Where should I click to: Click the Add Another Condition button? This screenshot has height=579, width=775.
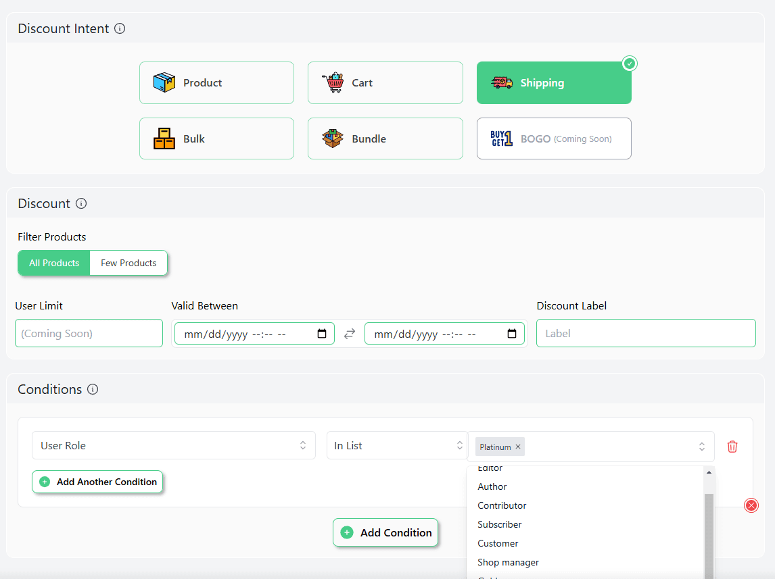(x=97, y=482)
